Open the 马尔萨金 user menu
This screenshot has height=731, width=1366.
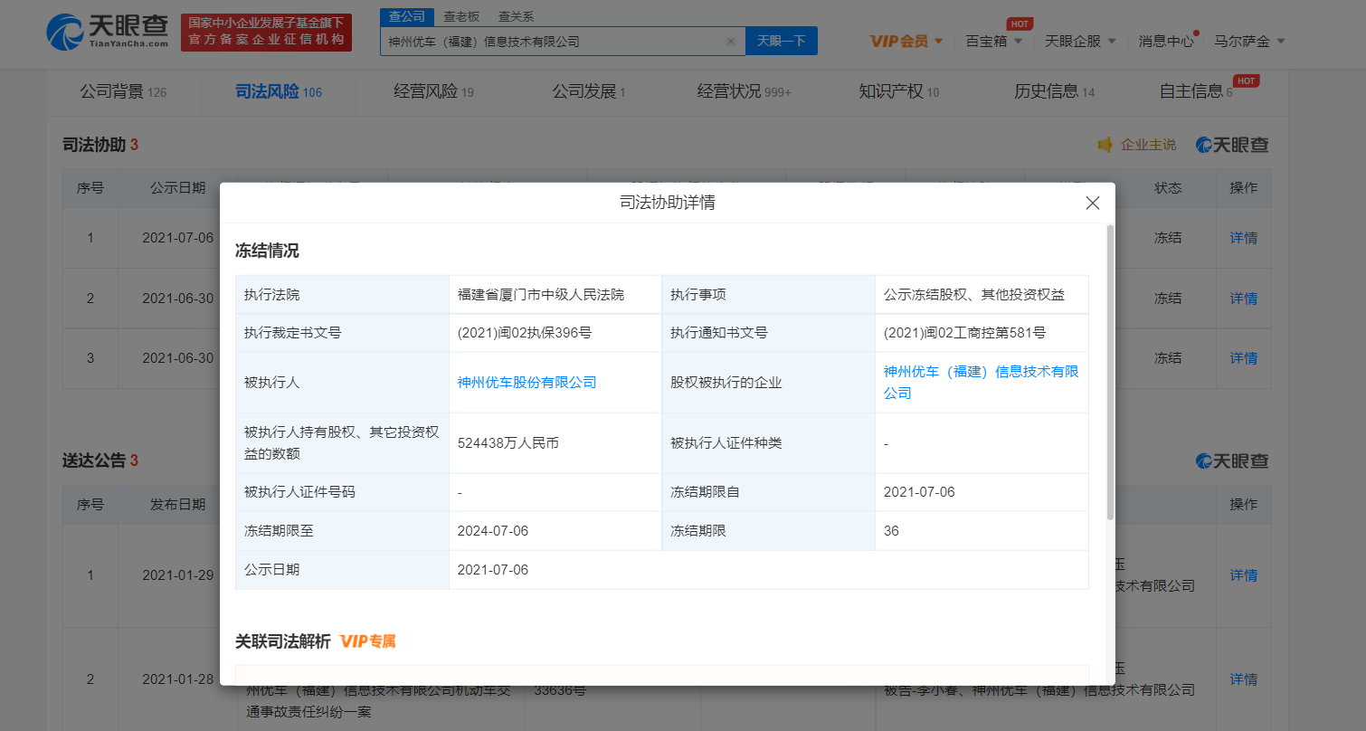tap(1248, 41)
